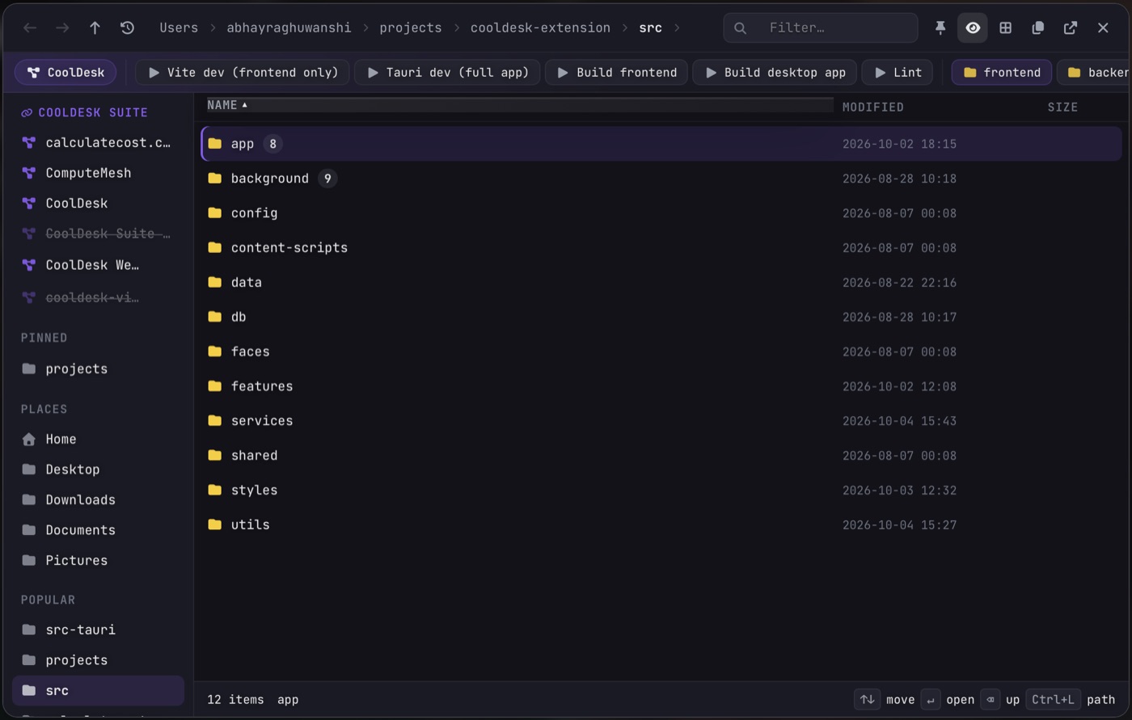Click the ComputeMesh project icon in sidebar

[29, 173]
